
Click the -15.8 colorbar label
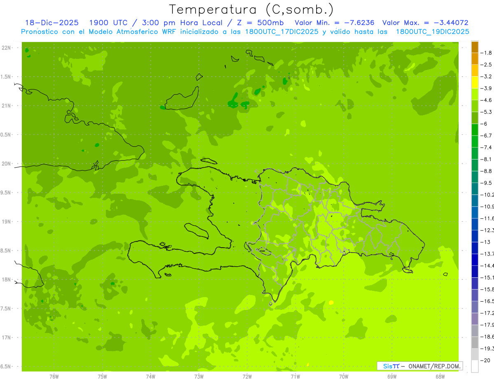point(487,289)
